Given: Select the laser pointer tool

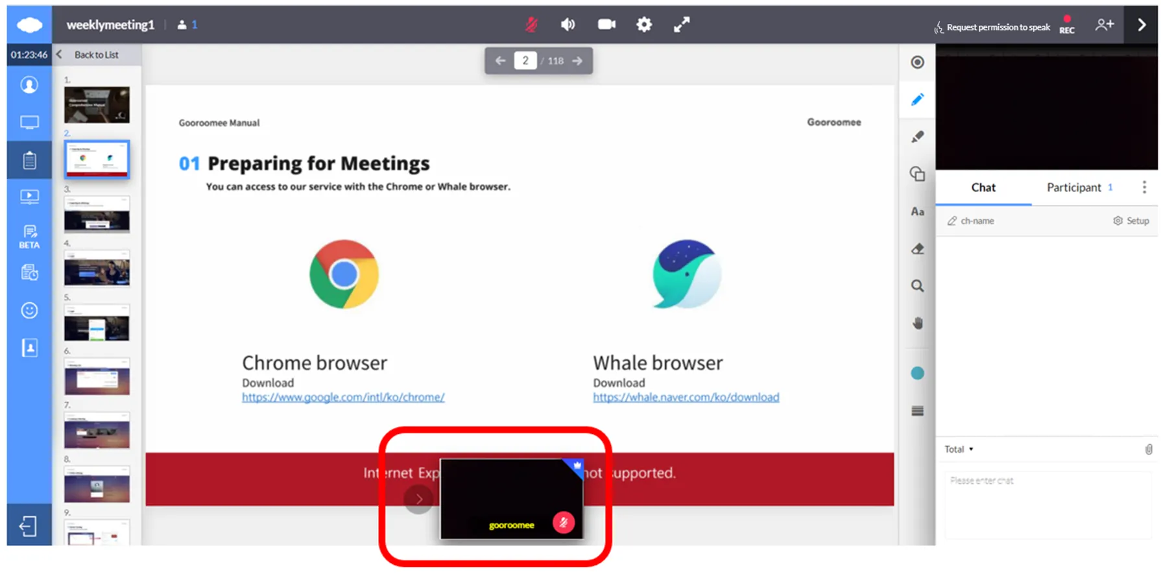Looking at the screenshot, I should [917, 62].
